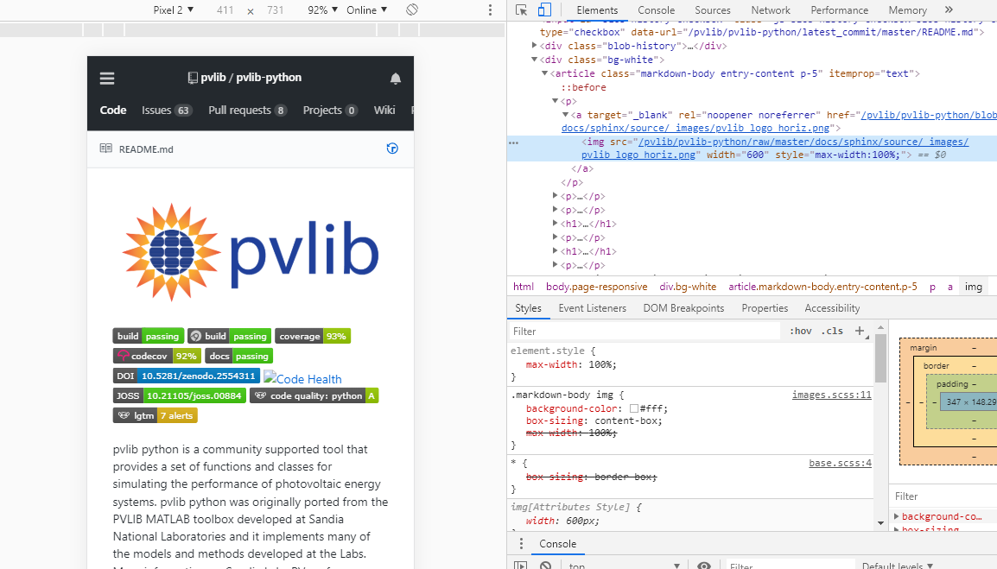Click the first build passing badge

tap(148, 336)
